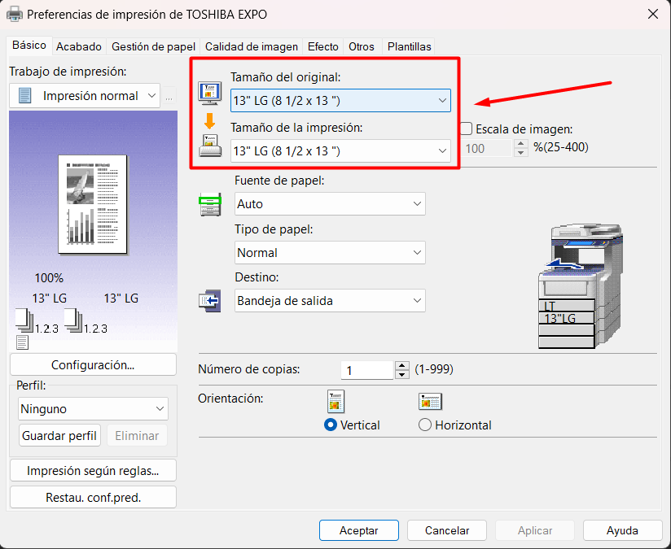Click the 100% scale label under the preview

(x=49, y=278)
